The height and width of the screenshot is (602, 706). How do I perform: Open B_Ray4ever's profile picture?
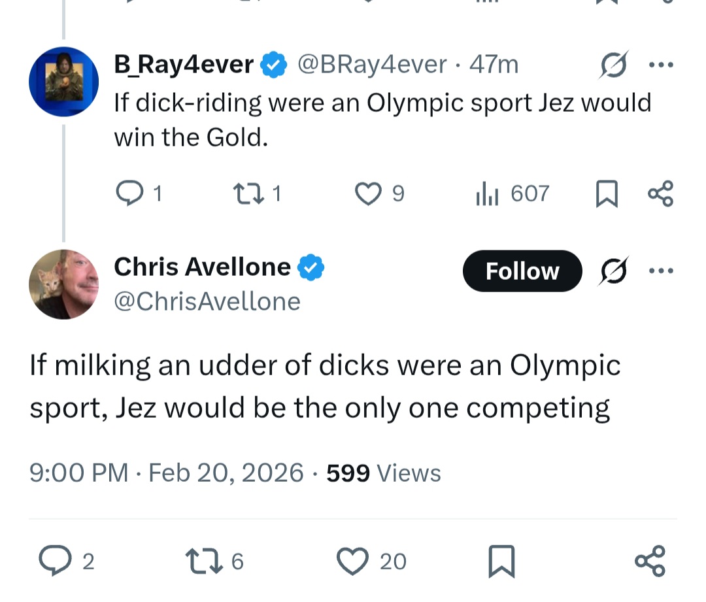63,82
